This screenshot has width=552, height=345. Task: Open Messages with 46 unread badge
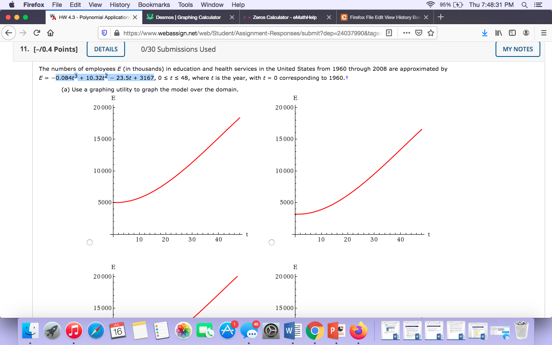point(250,331)
